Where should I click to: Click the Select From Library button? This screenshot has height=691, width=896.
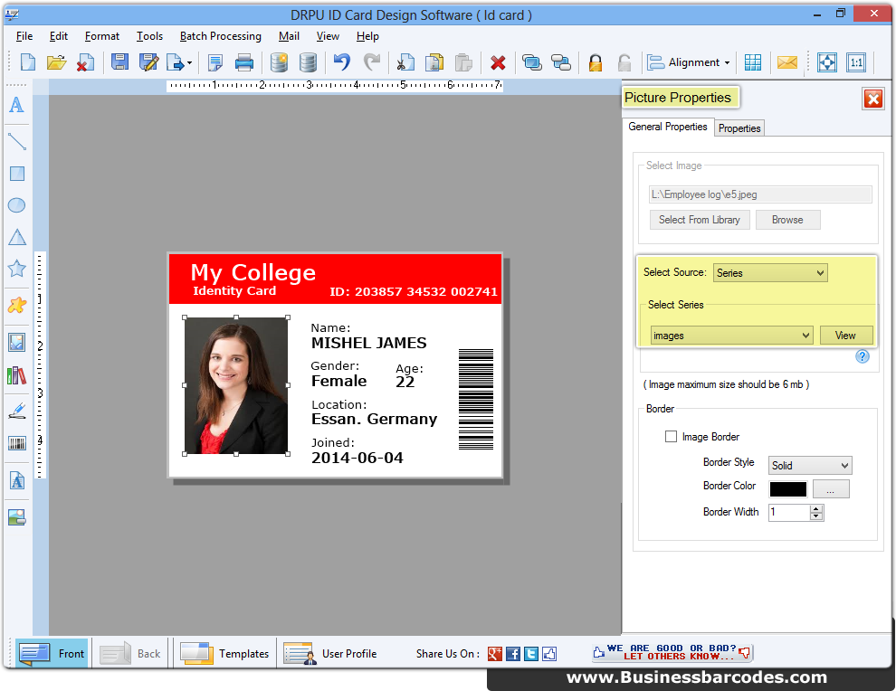pos(700,219)
